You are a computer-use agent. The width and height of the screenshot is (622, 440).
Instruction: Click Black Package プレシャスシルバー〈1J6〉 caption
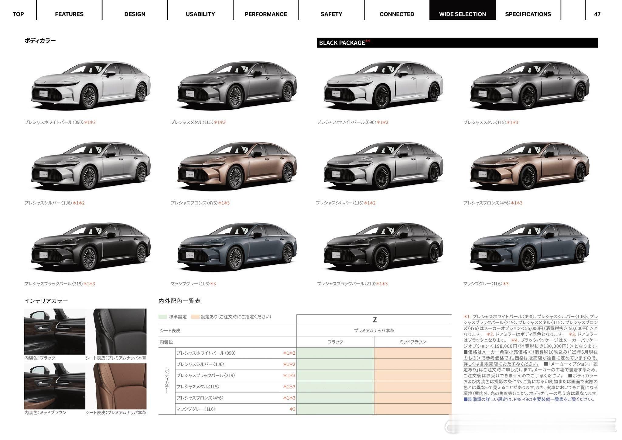click(x=346, y=203)
